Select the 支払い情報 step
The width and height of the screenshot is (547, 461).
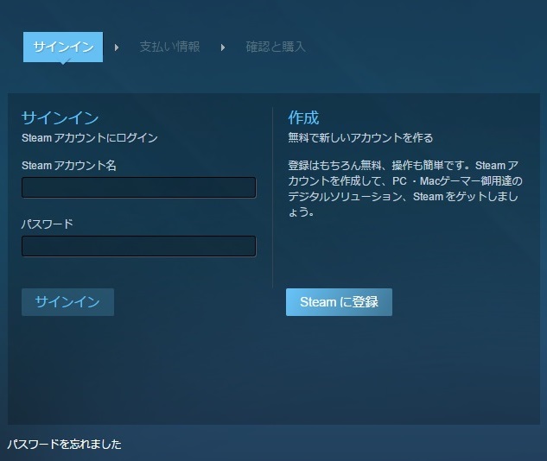170,47
